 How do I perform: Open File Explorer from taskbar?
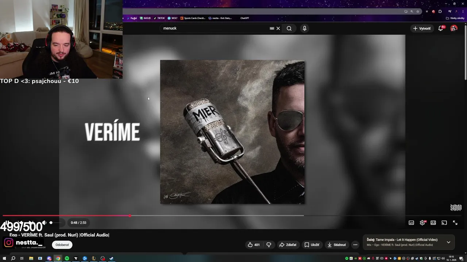(31, 258)
